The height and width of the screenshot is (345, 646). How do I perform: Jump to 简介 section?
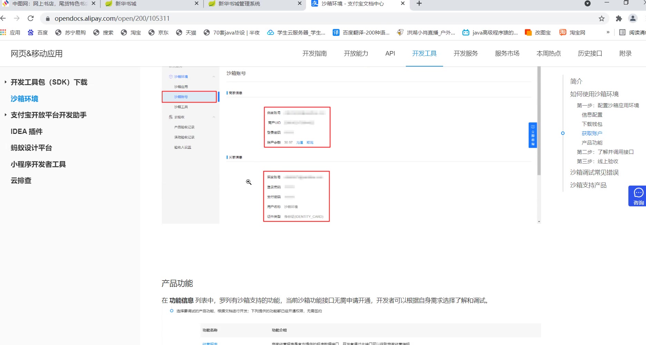pos(576,81)
